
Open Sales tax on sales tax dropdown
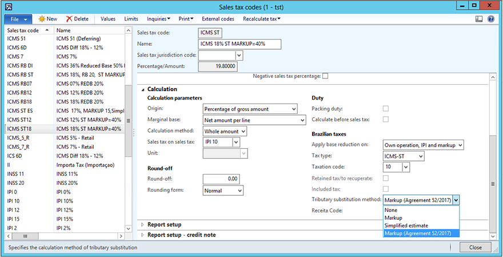[x=235, y=142]
